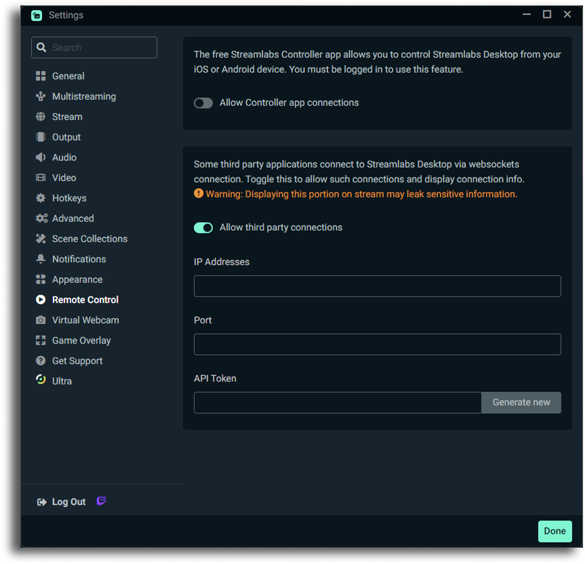Click Log Out text link
Viewport: 585px width, 564px height.
pos(69,502)
